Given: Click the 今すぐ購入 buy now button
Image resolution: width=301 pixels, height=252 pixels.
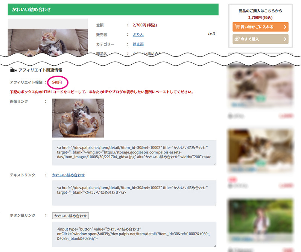Looking at the screenshot, I should click(260, 39).
